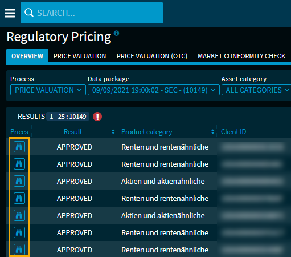Sort by the Result column arrows

click(113, 132)
